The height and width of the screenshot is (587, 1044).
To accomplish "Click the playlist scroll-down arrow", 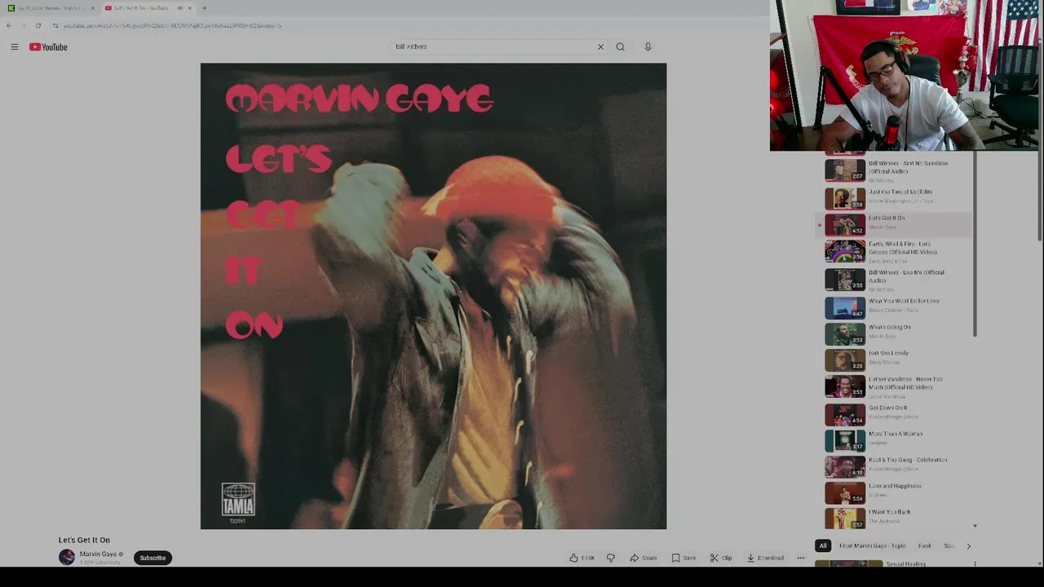I will (975, 526).
